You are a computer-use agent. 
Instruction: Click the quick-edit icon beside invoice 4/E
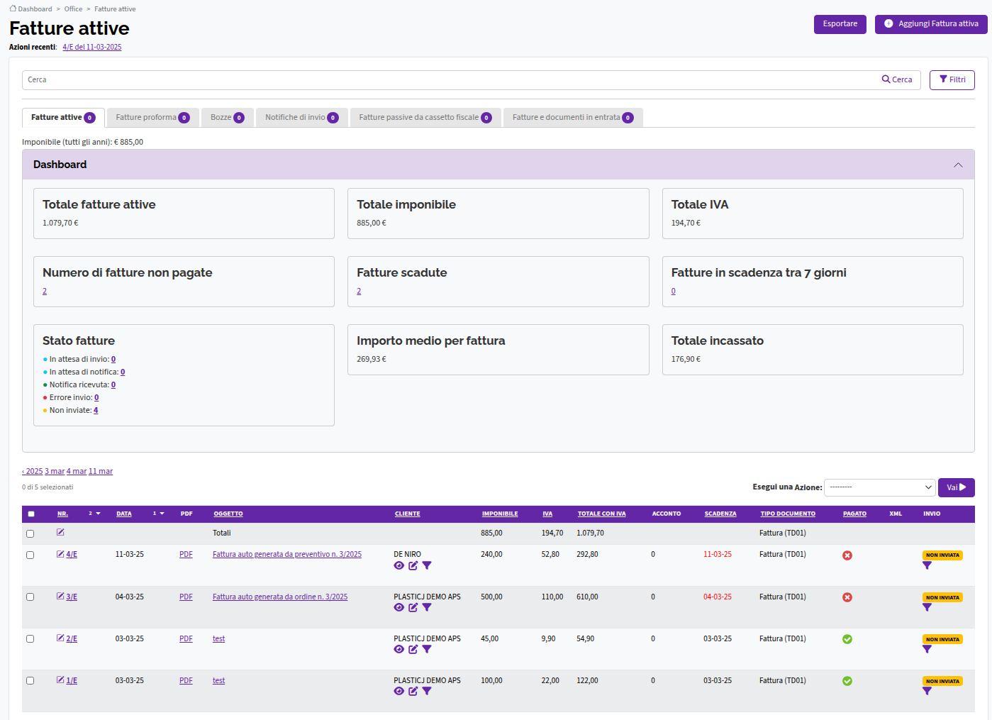click(60, 554)
